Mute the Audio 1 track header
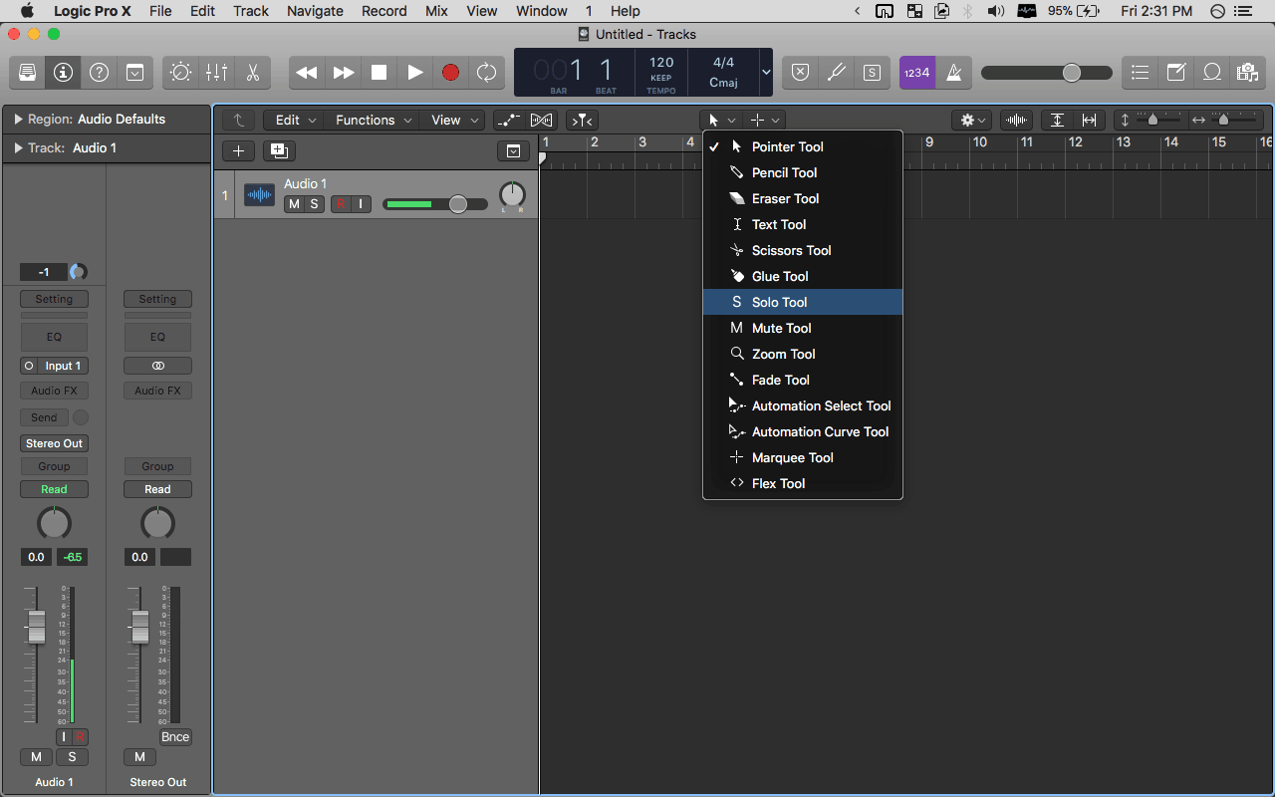The width and height of the screenshot is (1275, 797). [293, 204]
